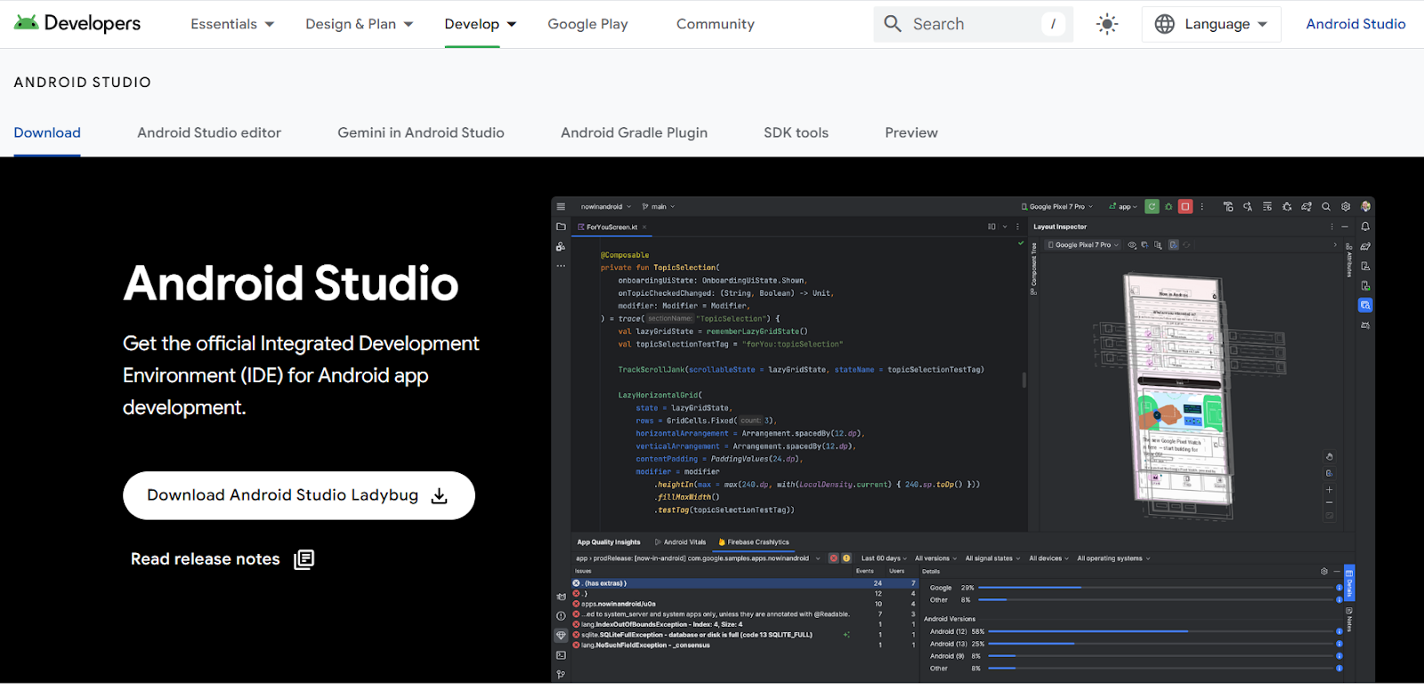Image resolution: width=1424 pixels, height=689 pixels.
Task: Open Project folder icon in IDE sidebar
Action: click(x=561, y=227)
